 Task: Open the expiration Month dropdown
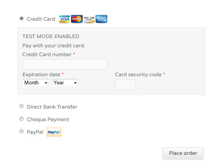pyautogui.click(x=36, y=83)
